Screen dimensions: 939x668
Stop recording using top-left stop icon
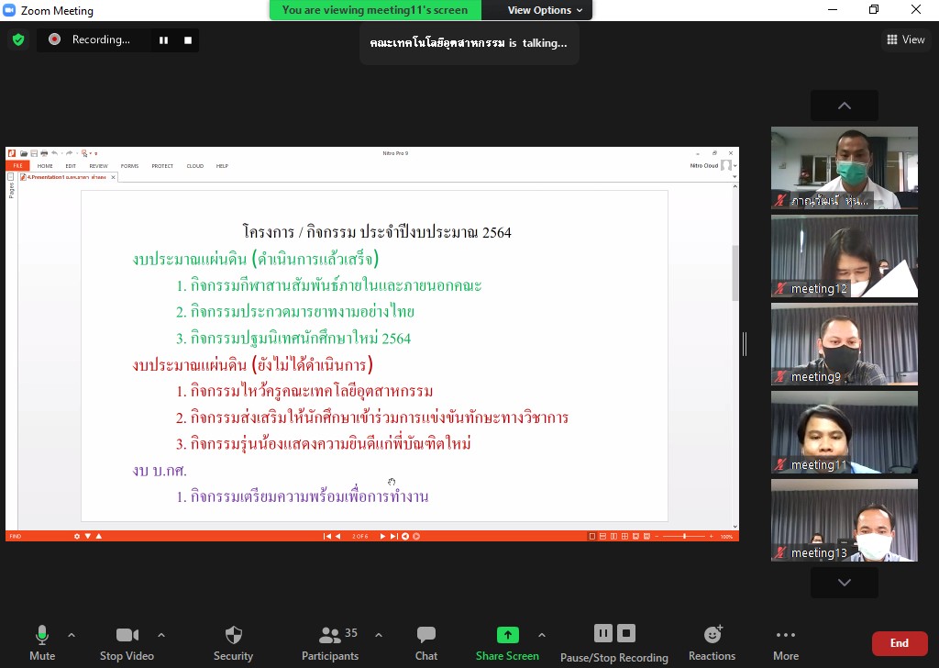[x=188, y=40]
